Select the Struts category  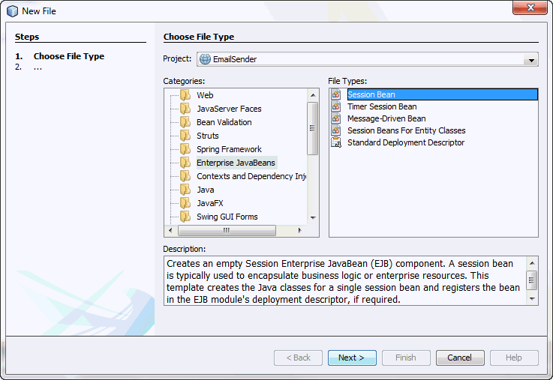(207, 136)
